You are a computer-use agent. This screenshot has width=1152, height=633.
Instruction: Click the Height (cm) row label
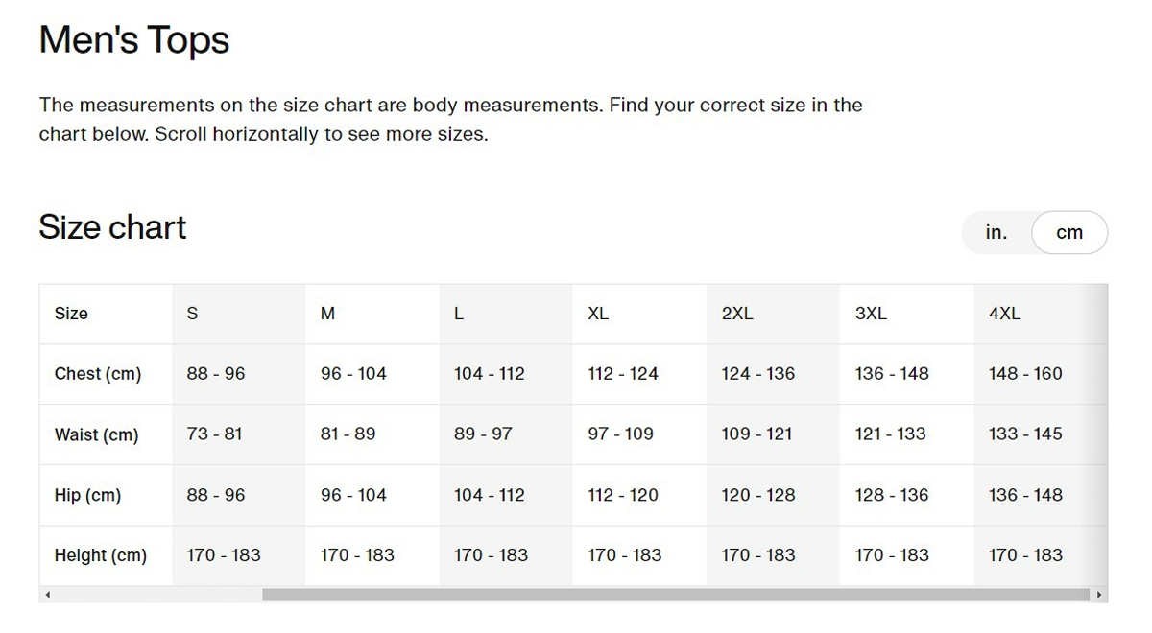pyautogui.click(x=101, y=555)
